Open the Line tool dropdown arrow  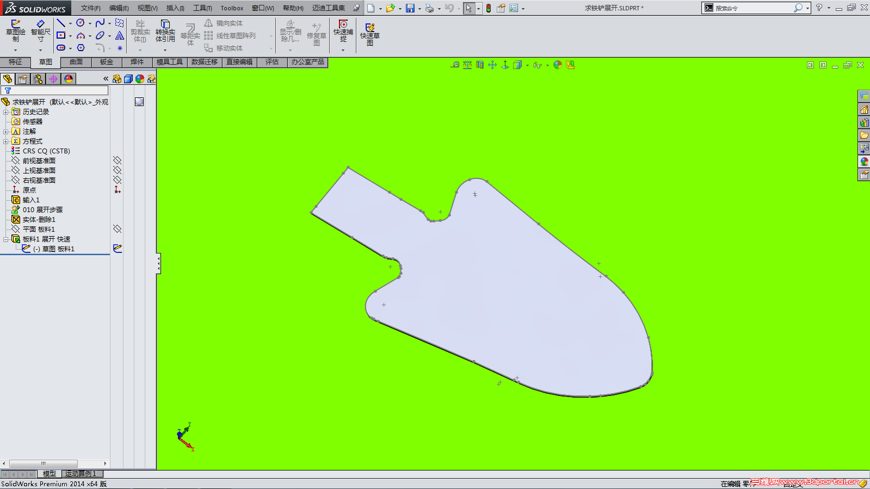click(70, 23)
